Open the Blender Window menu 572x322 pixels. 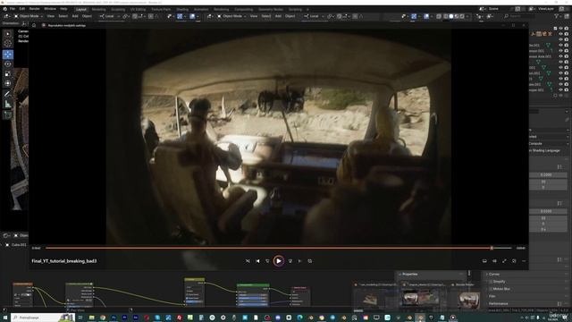pos(50,9)
